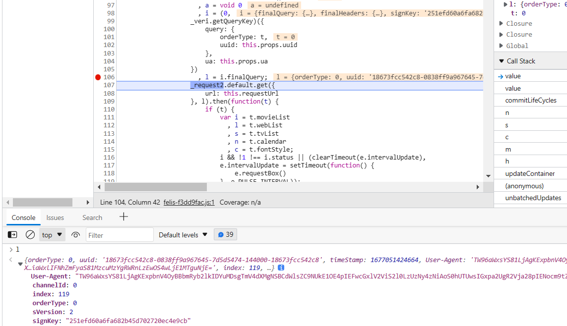
Task: Select the call stack frame named m
Action: coord(530,150)
